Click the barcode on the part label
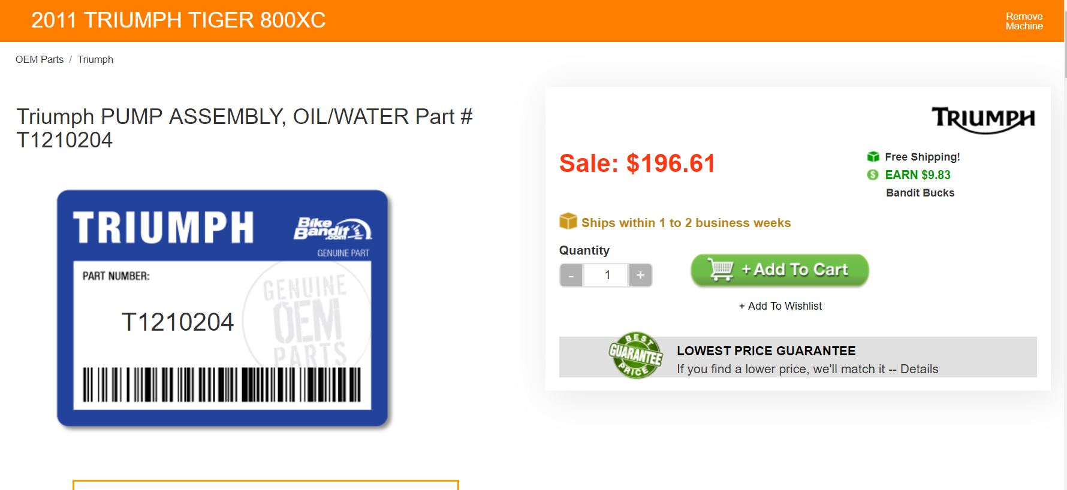The height and width of the screenshot is (490, 1067). [222, 384]
